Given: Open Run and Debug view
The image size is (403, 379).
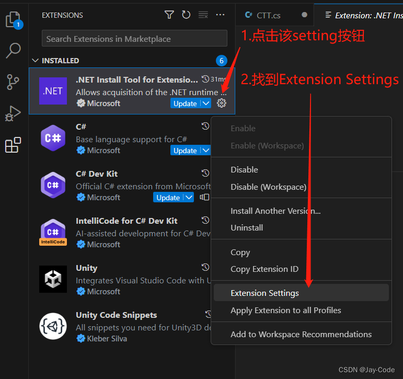Looking at the screenshot, I should 13,113.
